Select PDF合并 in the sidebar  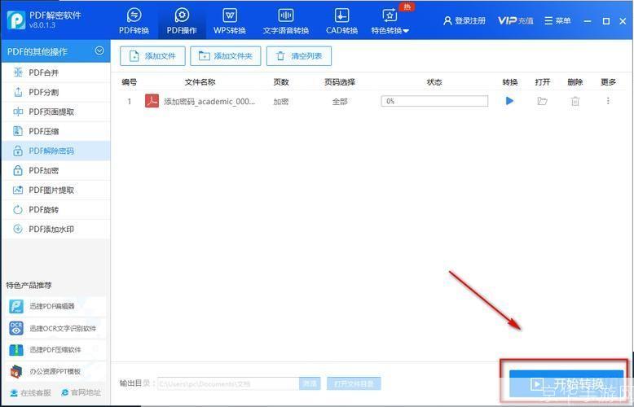tap(55, 72)
